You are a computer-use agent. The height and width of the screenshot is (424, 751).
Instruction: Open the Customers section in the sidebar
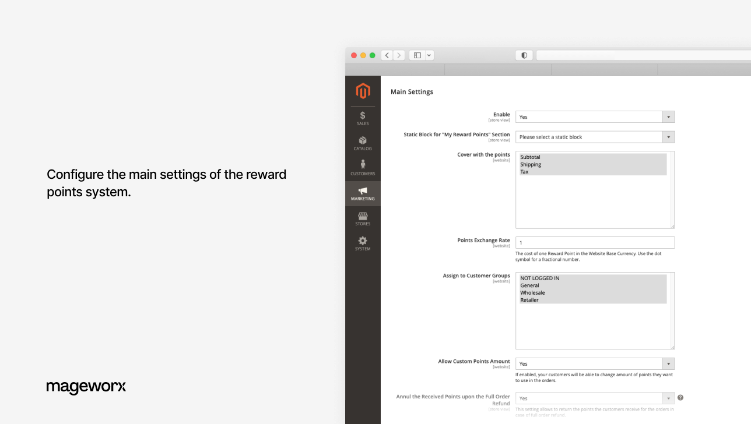click(x=363, y=168)
